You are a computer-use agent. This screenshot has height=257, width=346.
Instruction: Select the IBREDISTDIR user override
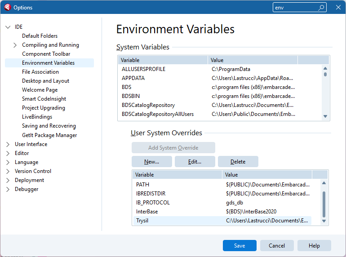pyautogui.click(x=222, y=194)
